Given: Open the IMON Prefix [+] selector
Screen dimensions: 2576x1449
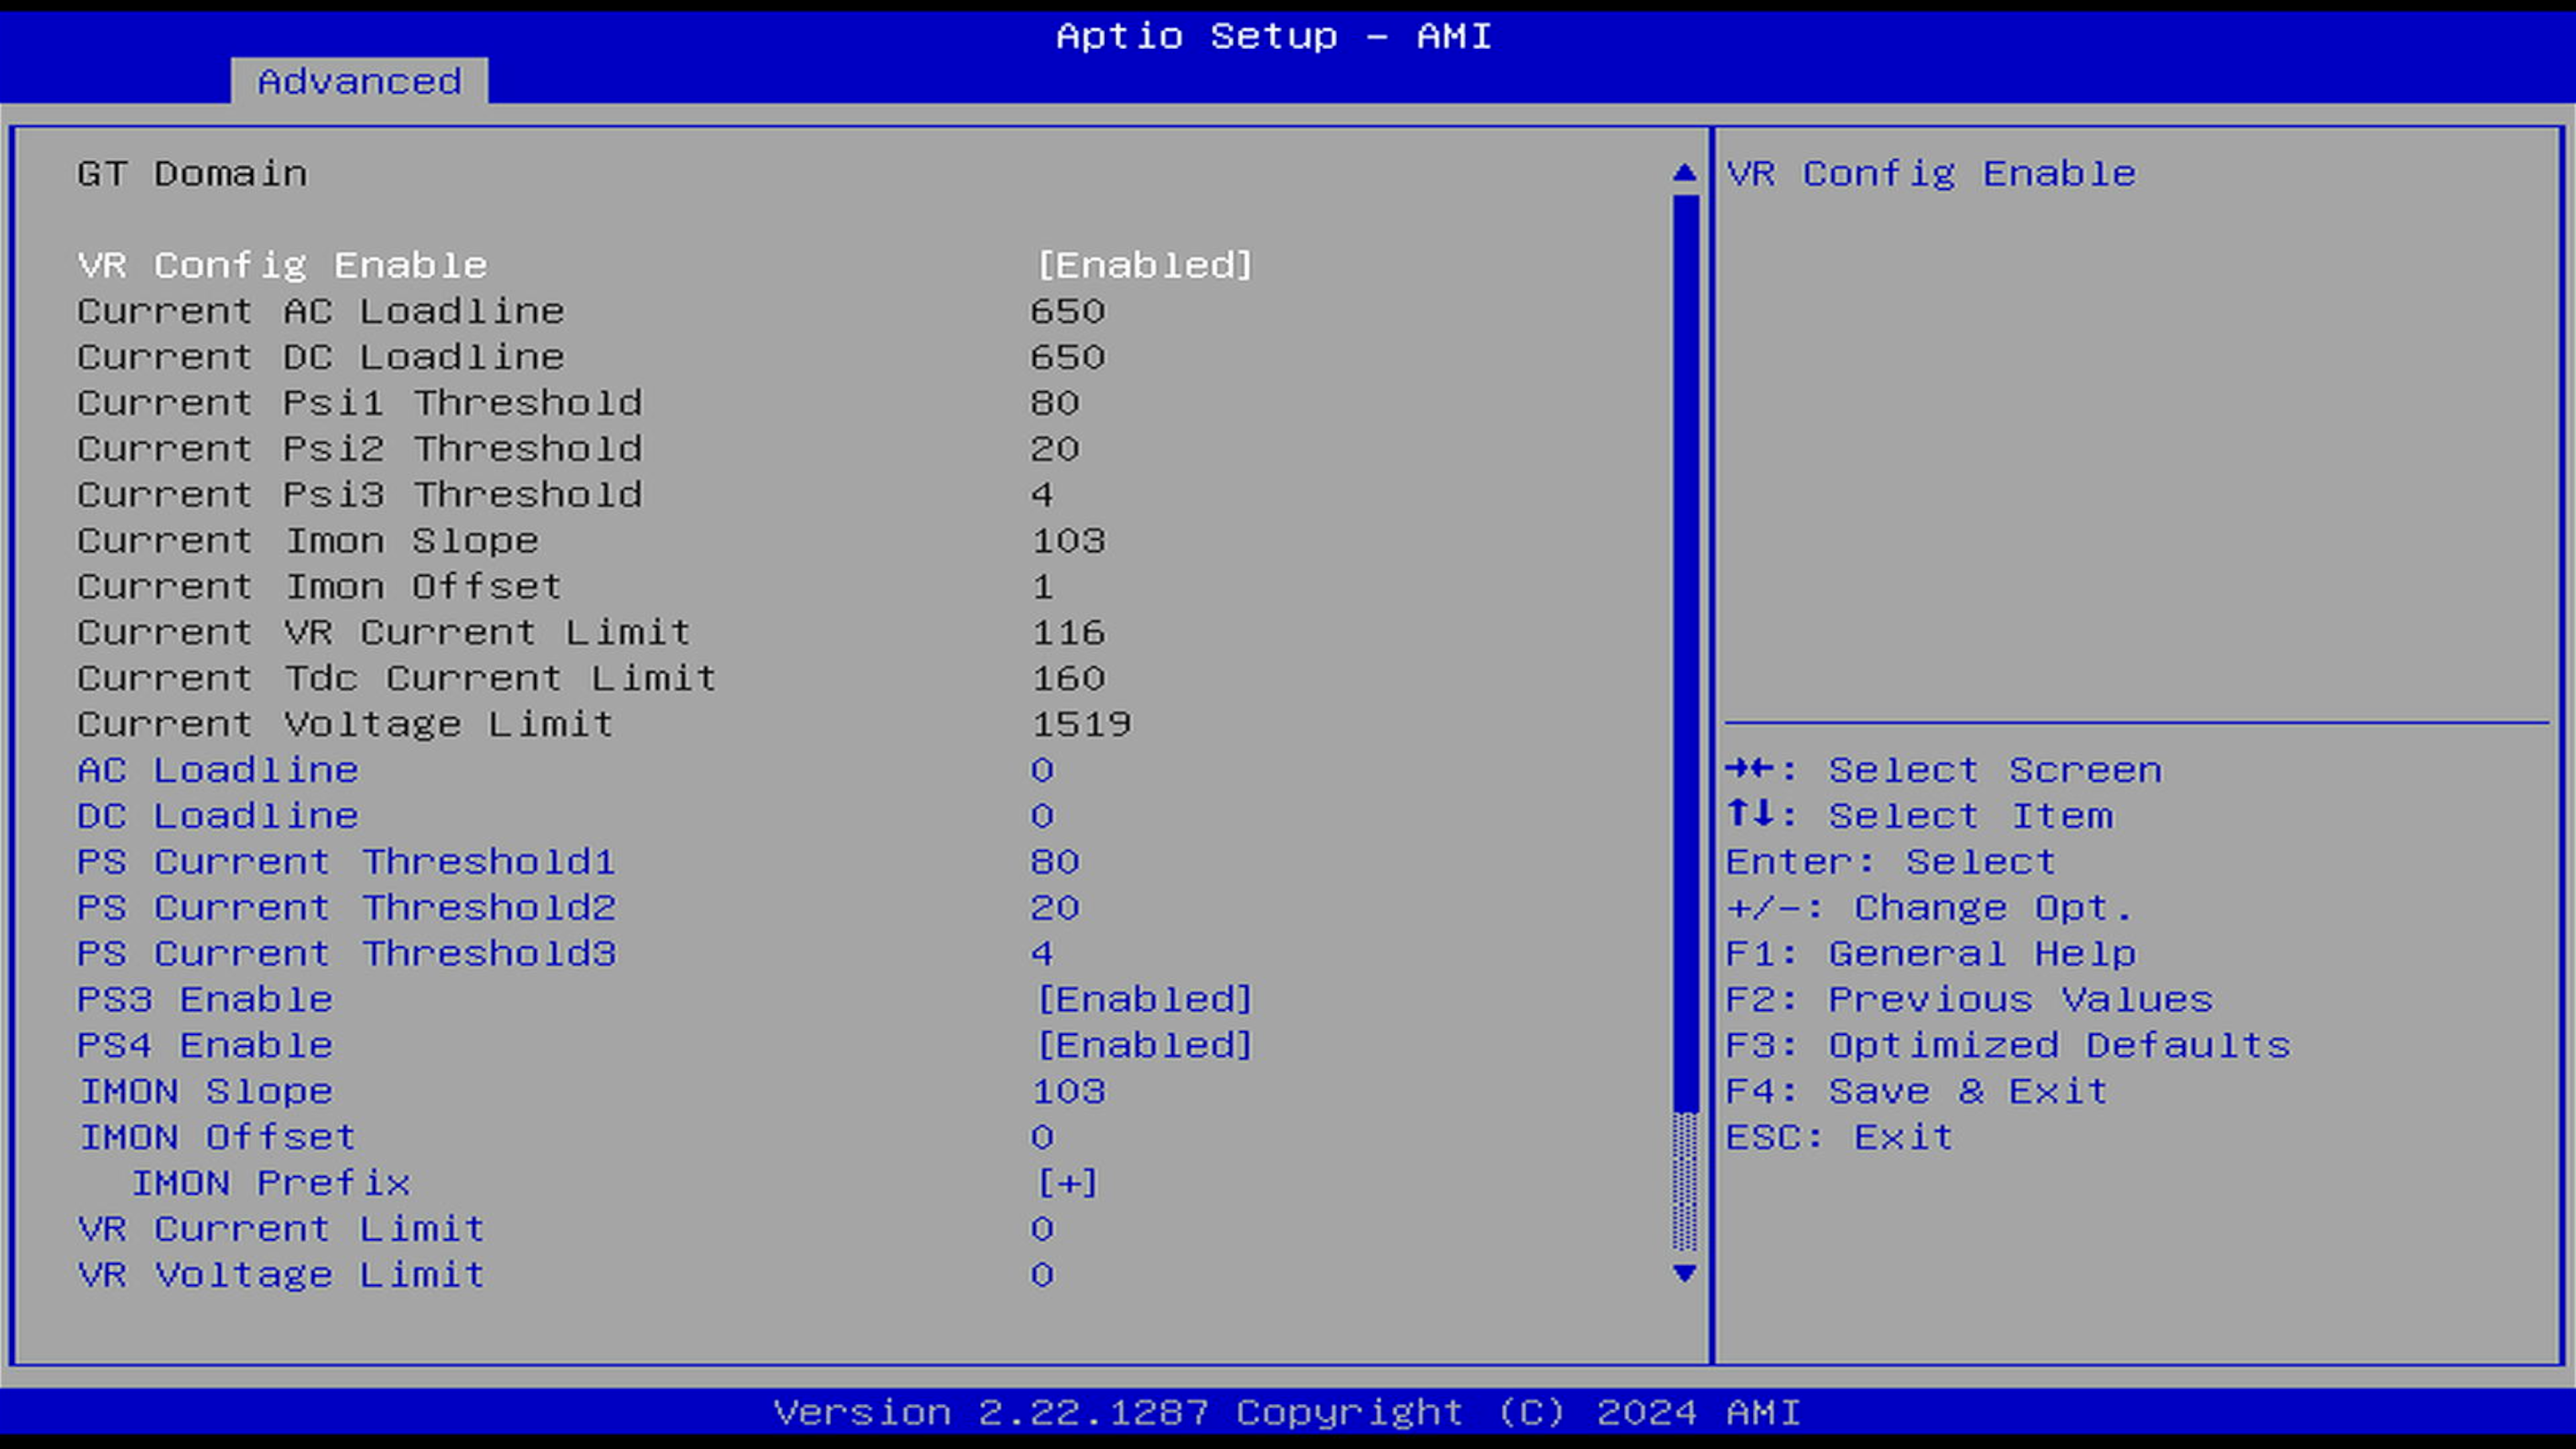Looking at the screenshot, I should coord(1068,1183).
